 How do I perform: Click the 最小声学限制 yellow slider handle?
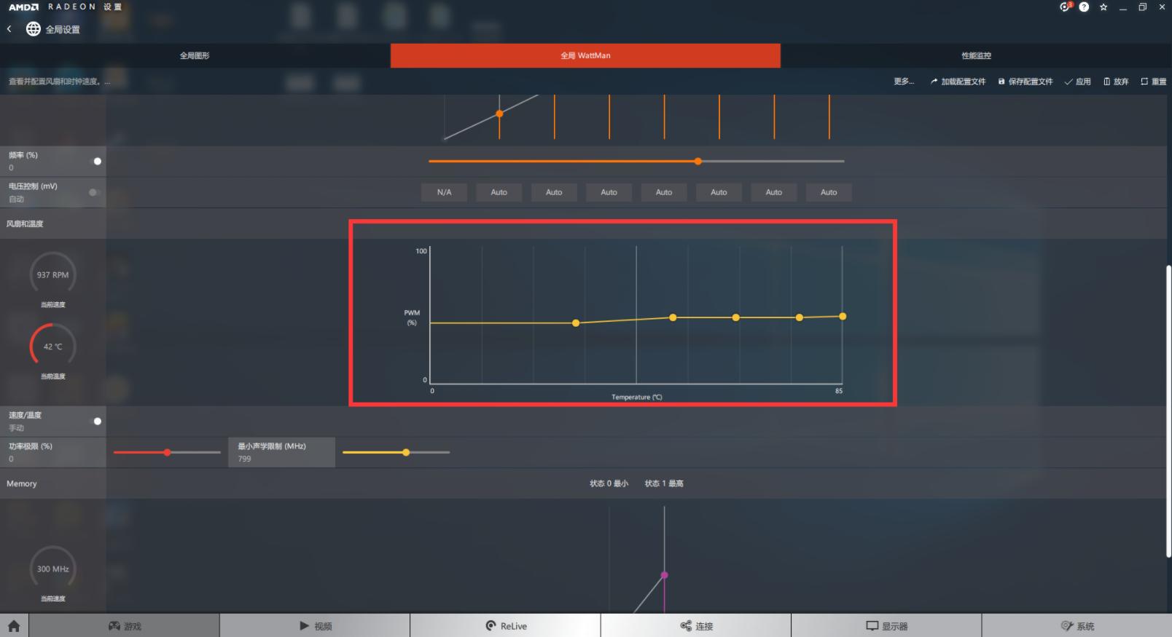point(406,452)
